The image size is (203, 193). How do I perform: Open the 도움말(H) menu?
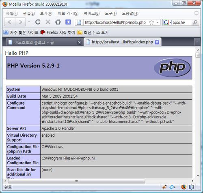(130, 13)
